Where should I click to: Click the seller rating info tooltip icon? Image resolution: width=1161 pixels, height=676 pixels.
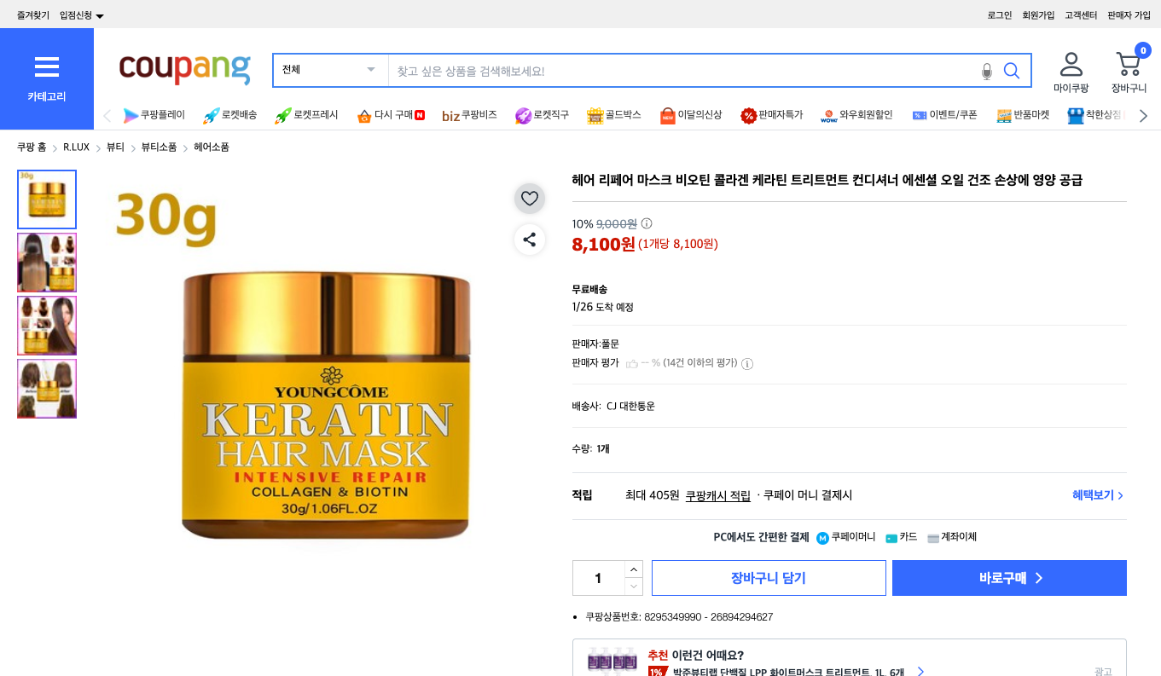tap(748, 363)
